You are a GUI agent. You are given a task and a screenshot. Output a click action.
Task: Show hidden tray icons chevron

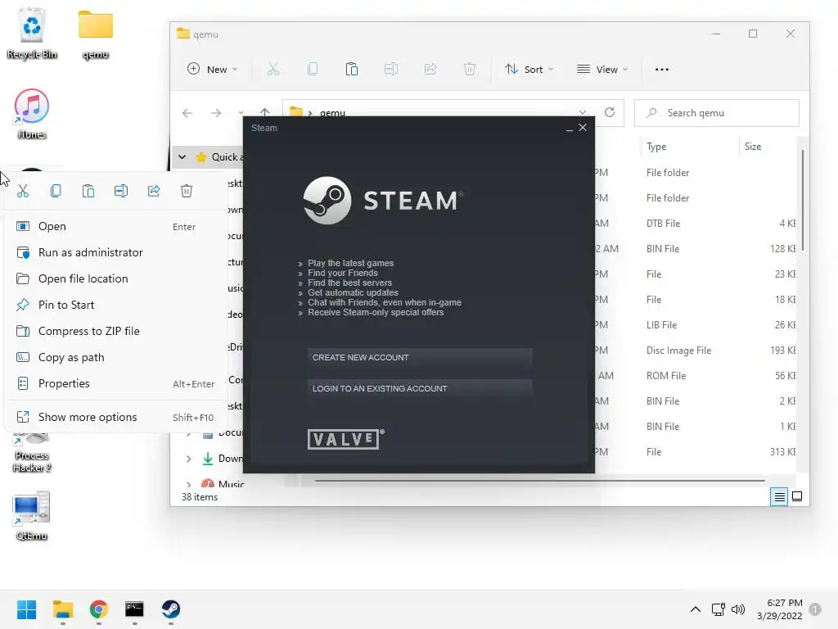[x=696, y=609]
